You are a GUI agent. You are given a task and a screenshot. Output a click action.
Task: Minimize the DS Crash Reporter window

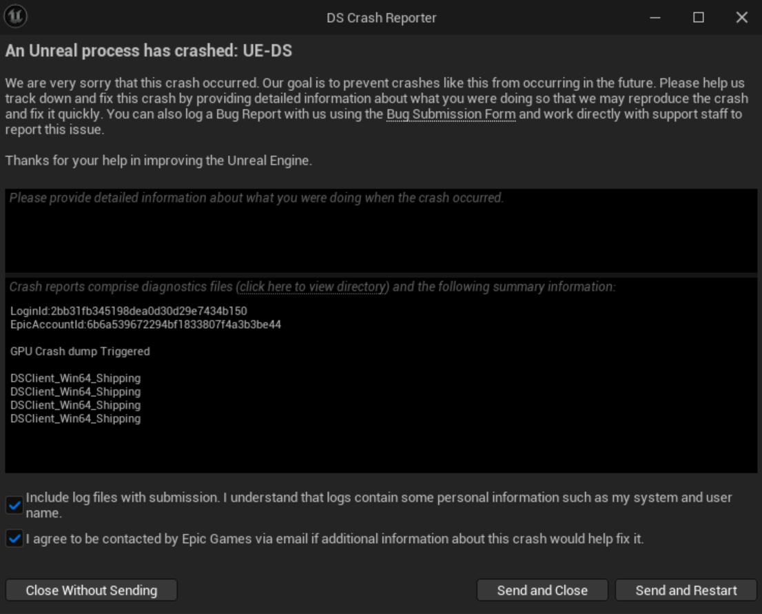[x=655, y=18]
